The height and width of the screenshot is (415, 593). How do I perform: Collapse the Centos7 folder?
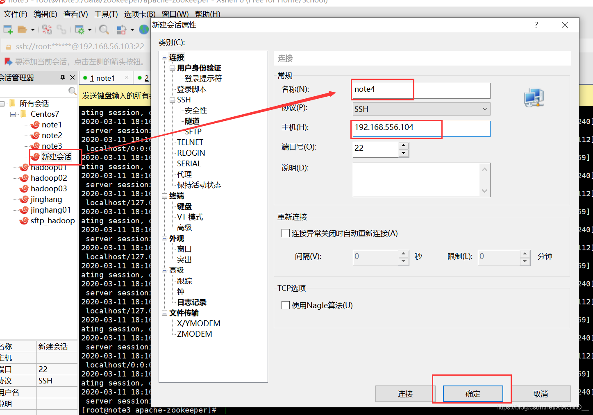coord(13,114)
